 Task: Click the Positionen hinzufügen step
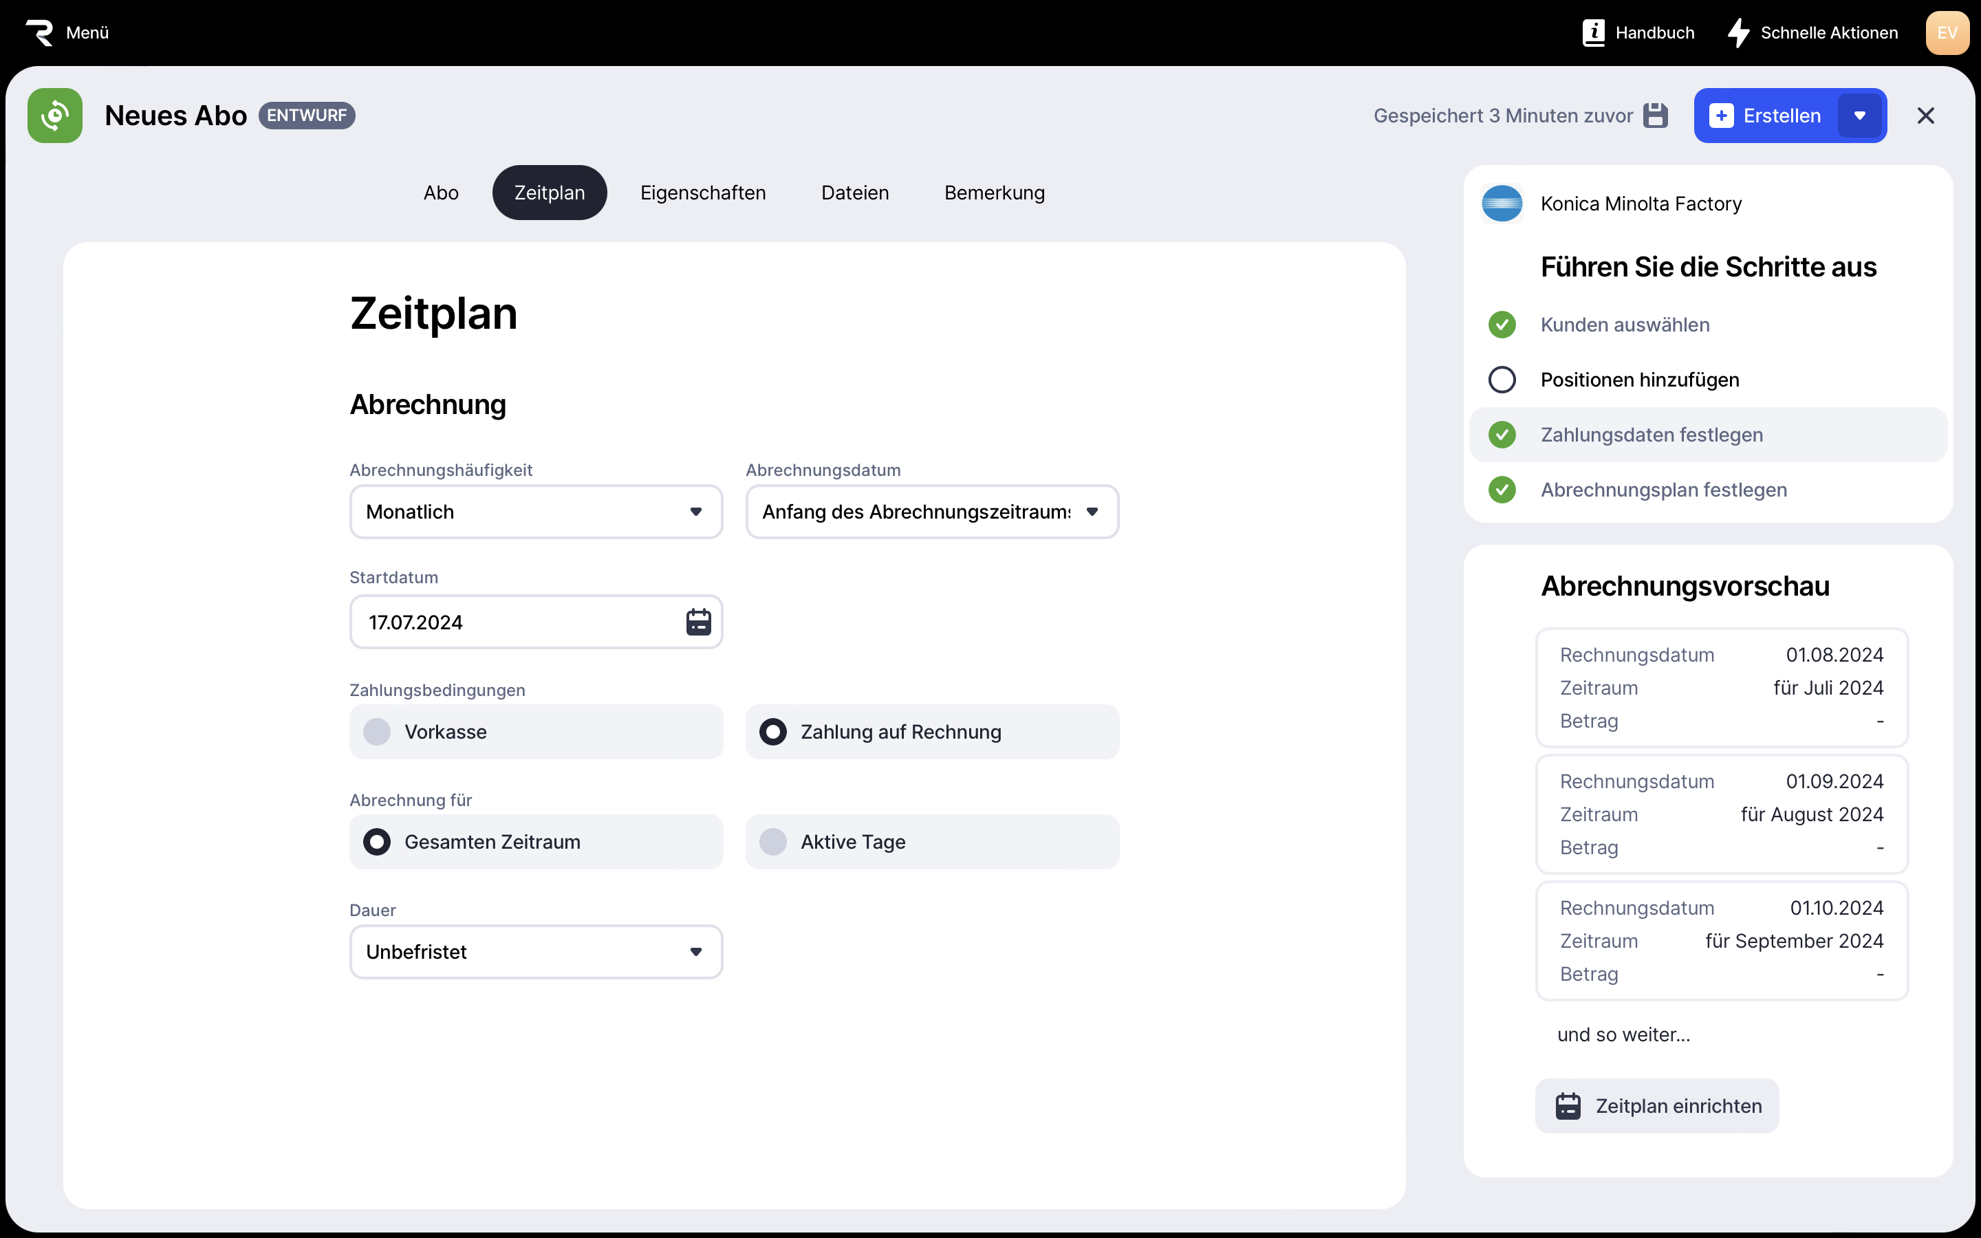tap(1639, 380)
